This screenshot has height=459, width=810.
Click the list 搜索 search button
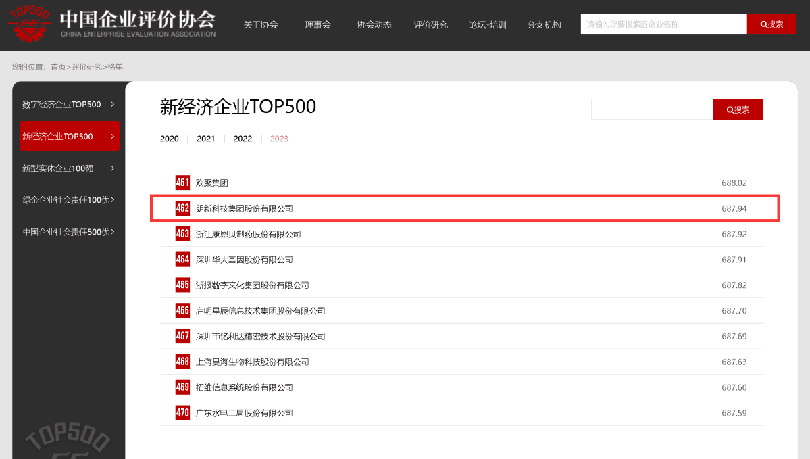[x=738, y=110]
